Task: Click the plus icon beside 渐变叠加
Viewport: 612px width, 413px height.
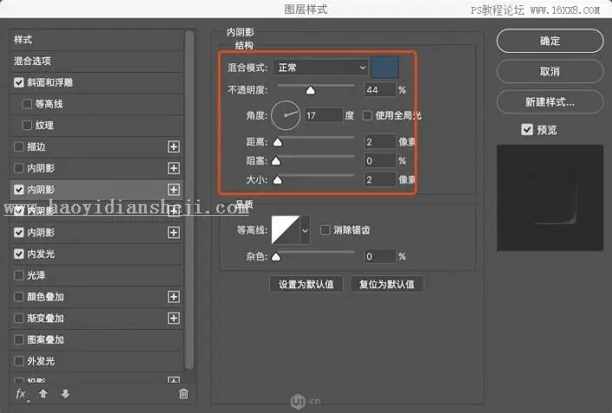Action: click(174, 318)
